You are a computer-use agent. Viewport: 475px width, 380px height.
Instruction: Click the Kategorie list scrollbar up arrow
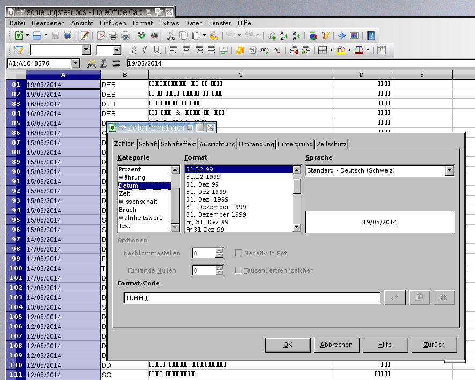click(176, 170)
